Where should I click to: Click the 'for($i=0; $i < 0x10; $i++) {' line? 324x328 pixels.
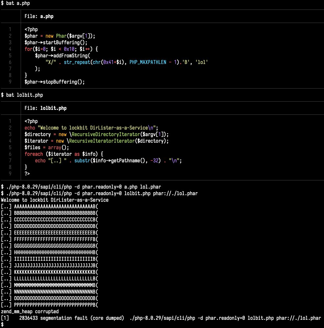(61, 49)
